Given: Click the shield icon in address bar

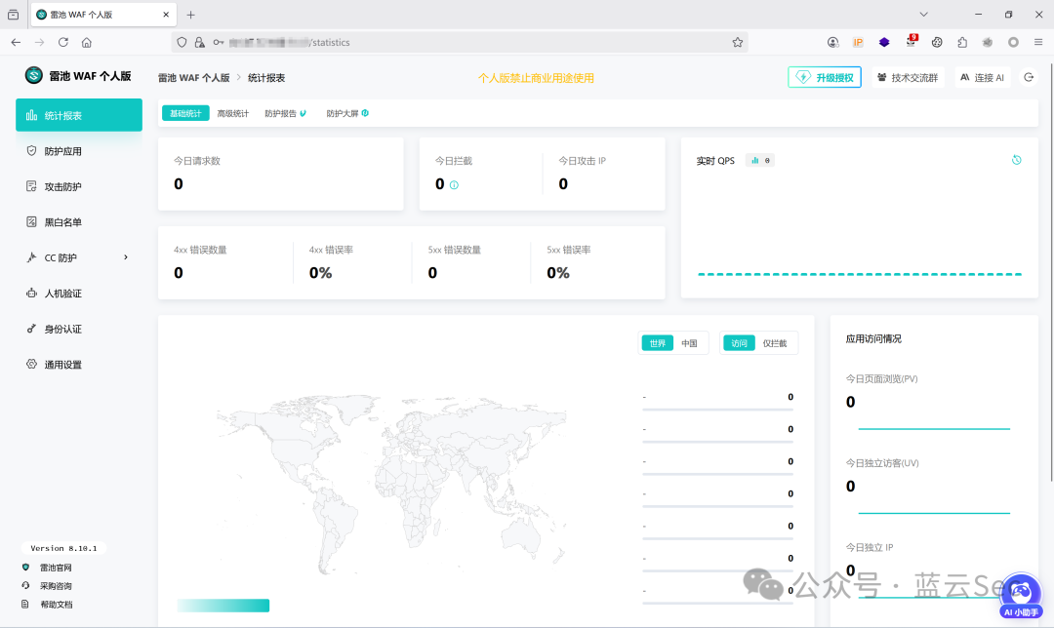Looking at the screenshot, I should point(182,42).
